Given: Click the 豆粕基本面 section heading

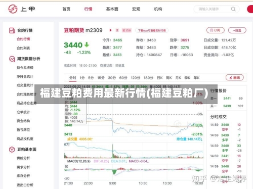Looking at the screenshot, I should pyautogui.click(x=27, y=150).
